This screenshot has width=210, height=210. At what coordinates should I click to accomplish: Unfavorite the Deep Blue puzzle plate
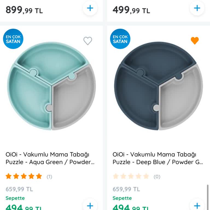coord(195,40)
